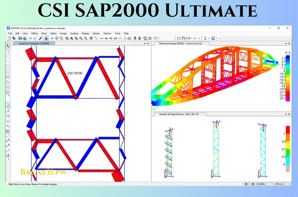Click the Move Up in List arrow icon
Screen dimensions: 298x197
[135, 38]
